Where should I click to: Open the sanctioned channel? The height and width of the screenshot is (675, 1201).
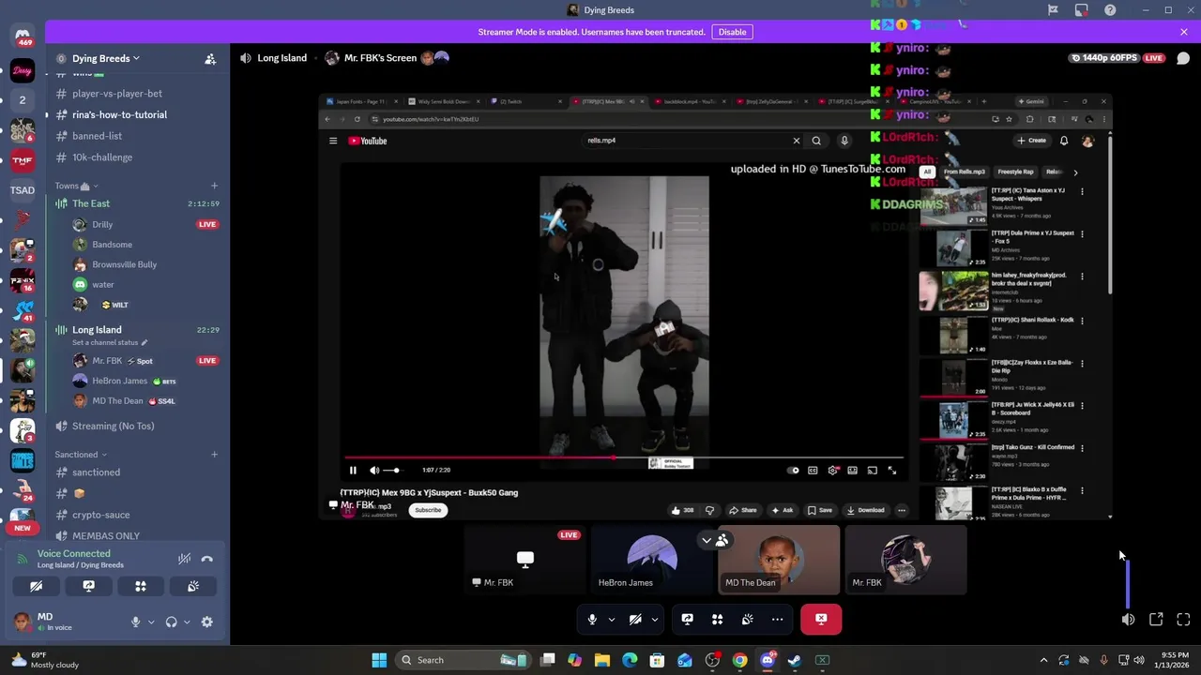pos(96,472)
